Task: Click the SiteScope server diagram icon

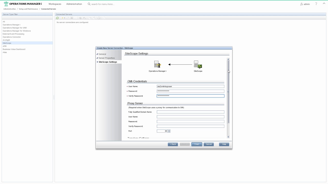Action: pos(198,64)
